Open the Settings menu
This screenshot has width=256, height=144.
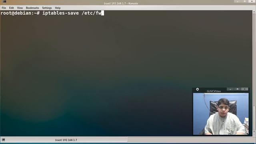tap(47, 8)
